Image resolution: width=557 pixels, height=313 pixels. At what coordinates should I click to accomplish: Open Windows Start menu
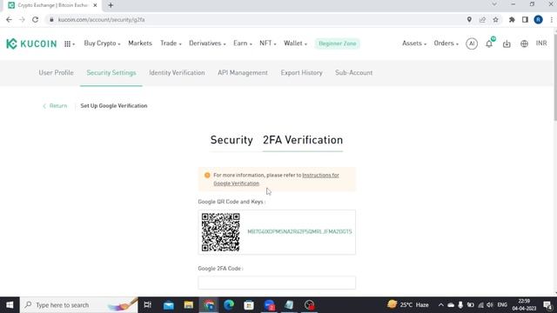(10, 305)
